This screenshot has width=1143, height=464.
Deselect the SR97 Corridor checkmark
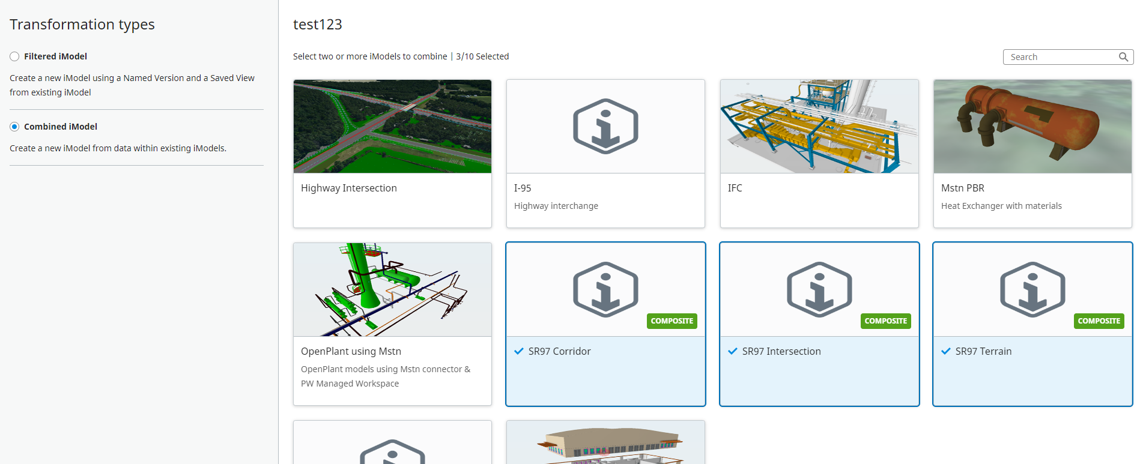(519, 351)
